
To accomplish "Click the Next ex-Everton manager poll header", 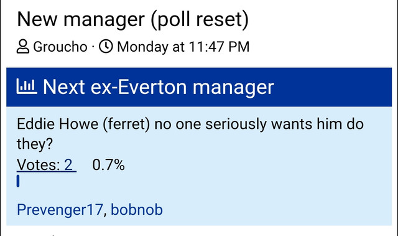I will pos(159,87).
